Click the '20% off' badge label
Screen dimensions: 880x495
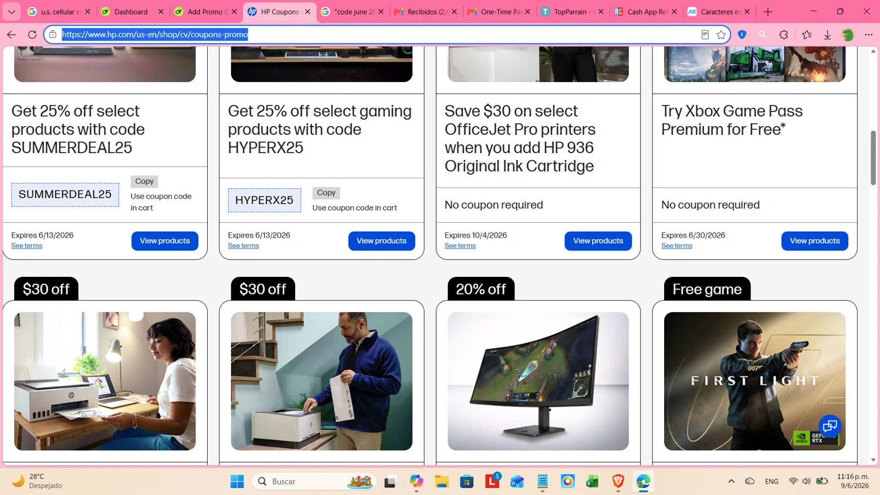tap(481, 289)
